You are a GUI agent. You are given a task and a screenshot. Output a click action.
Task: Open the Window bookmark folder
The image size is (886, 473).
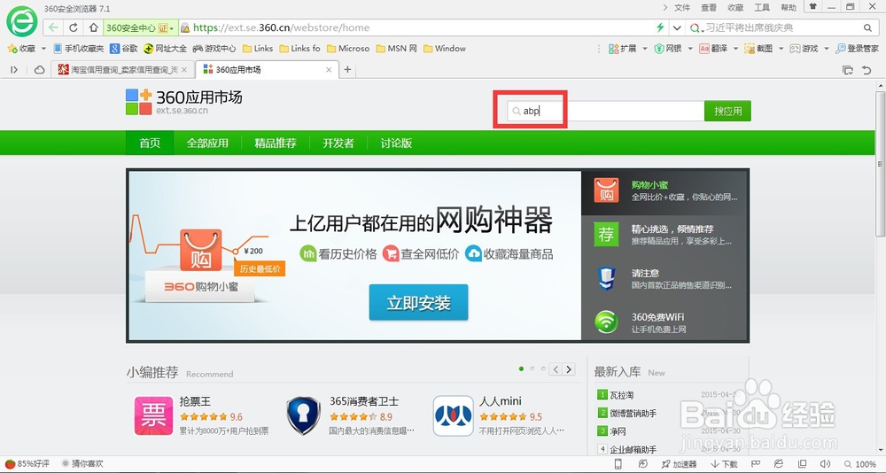[x=444, y=49]
